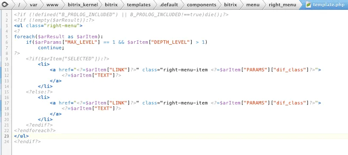Click the <li> tag on line 16
348x155 pixels.
(44, 98)
